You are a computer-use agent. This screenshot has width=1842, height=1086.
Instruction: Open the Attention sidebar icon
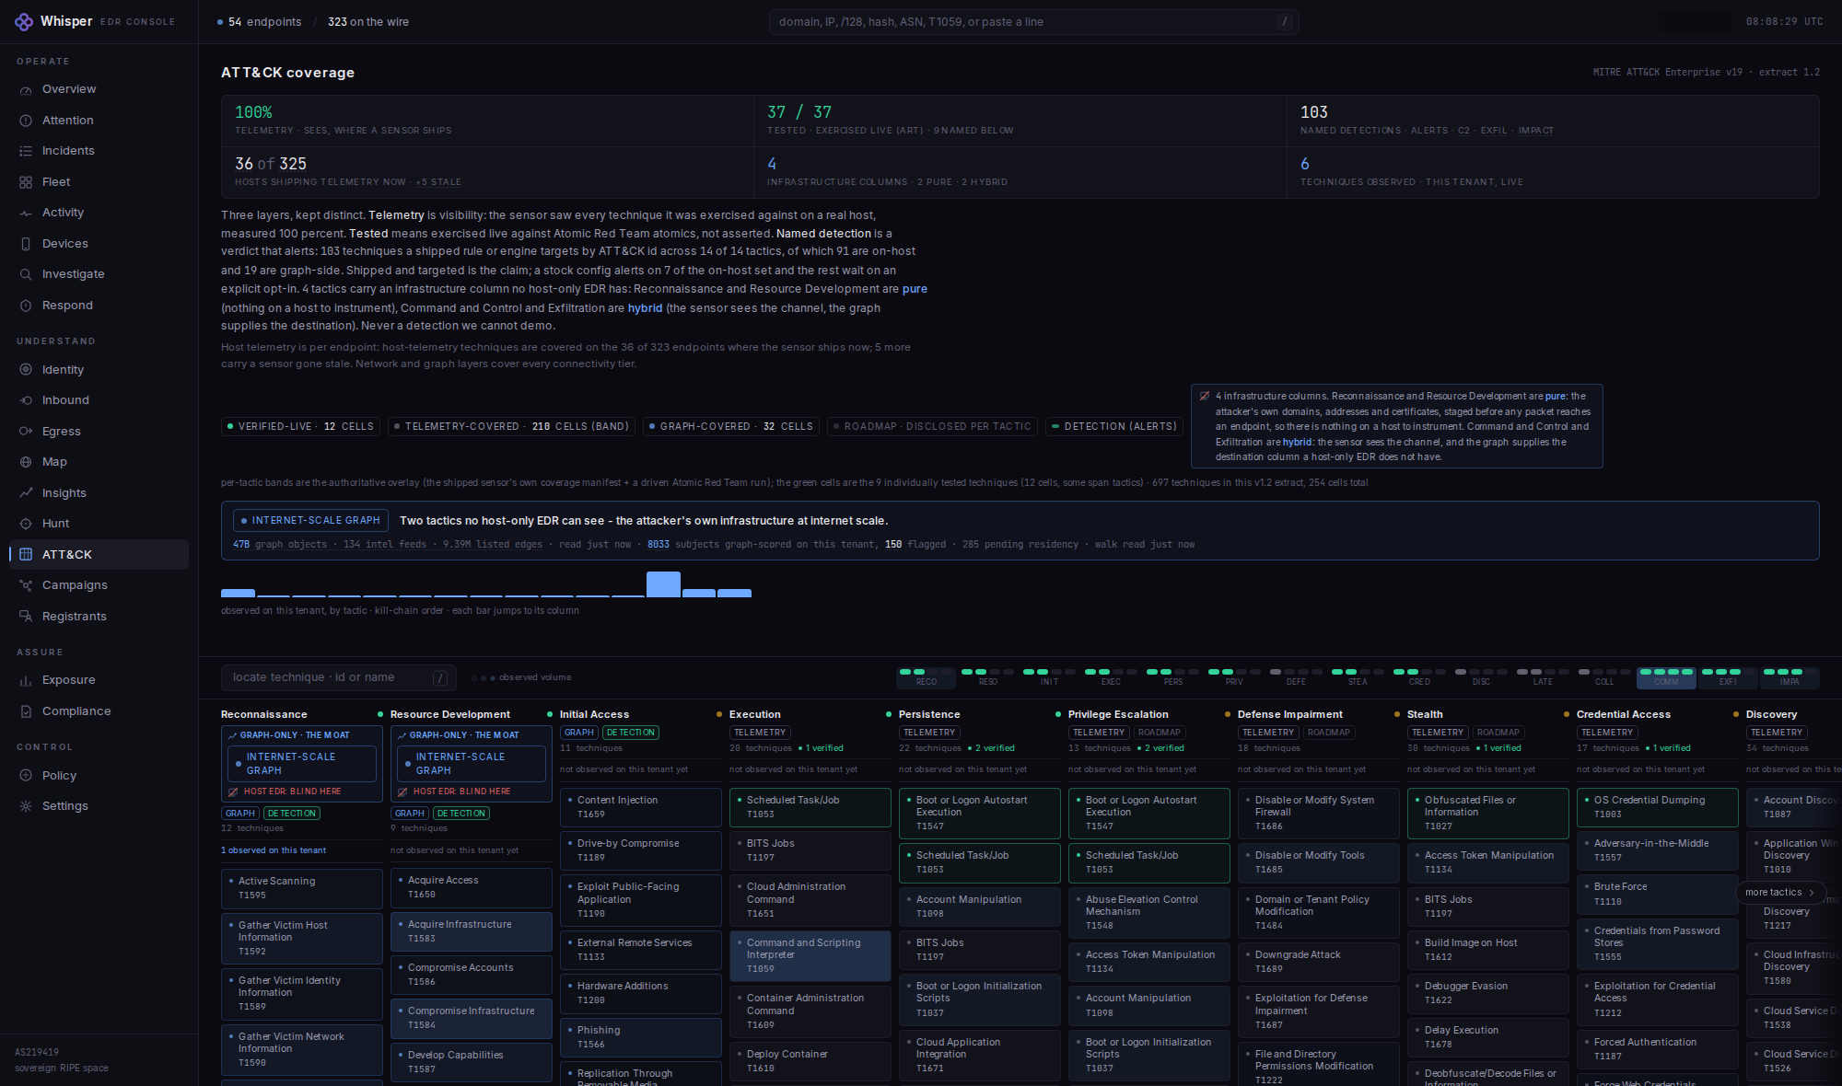tap(26, 121)
